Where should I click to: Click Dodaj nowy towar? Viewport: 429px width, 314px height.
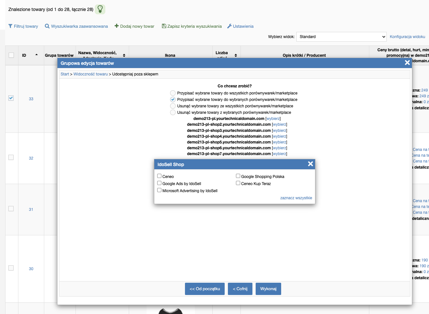[x=135, y=26]
